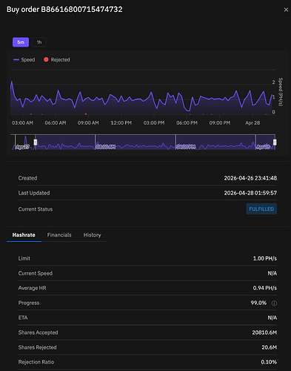This screenshot has width=291, height=371.
Task: Click the Apr 28 axis label
Action: pos(252,123)
